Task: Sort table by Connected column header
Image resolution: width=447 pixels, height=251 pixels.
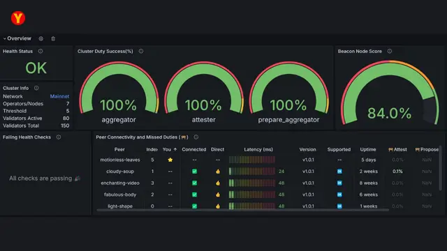Action: pos(194,149)
